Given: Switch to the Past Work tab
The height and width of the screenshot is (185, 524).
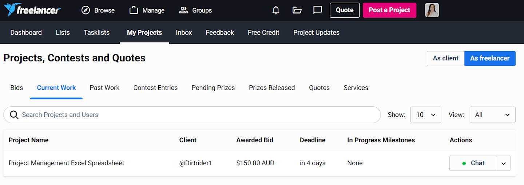Looking at the screenshot, I should 104,88.
